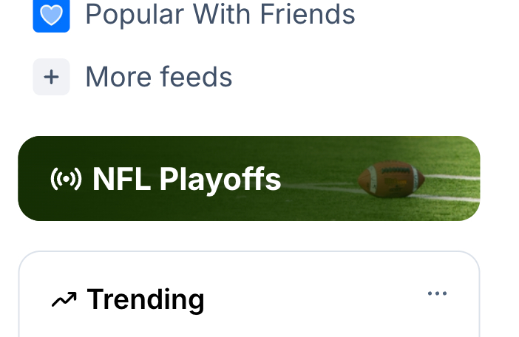The height and width of the screenshot is (337, 519).
Task: Click the blue heart feed icon
Action: pos(51,16)
